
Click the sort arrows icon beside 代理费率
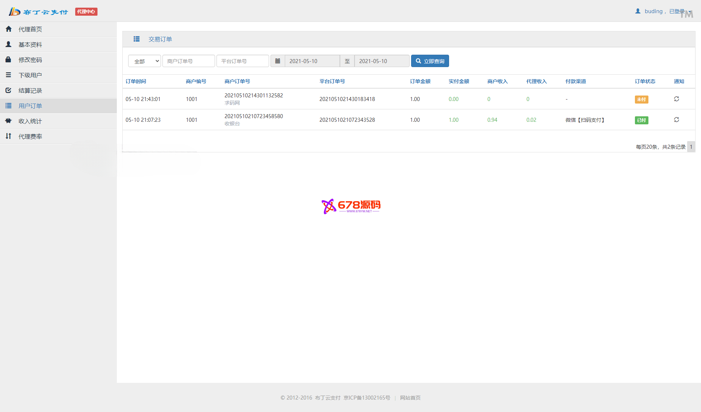point(8,136)
